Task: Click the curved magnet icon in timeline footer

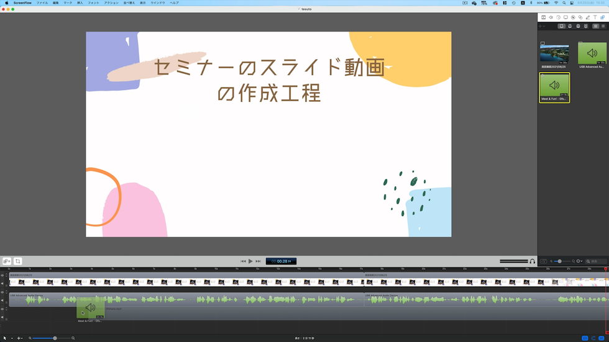Action: [593, 338]
